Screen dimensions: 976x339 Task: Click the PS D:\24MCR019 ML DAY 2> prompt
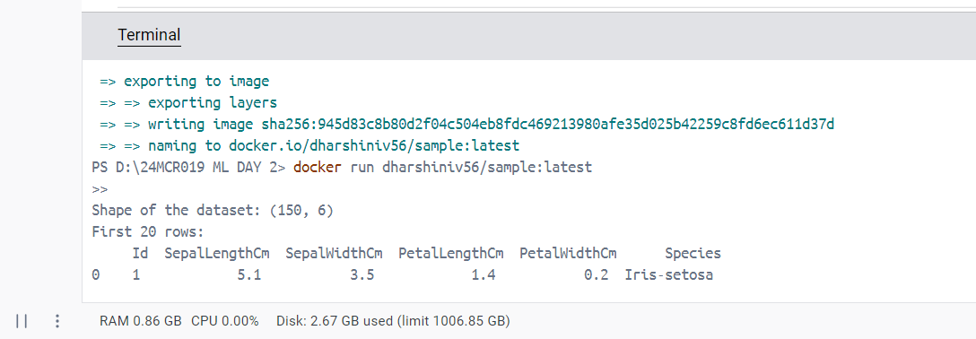pos(189,168)
